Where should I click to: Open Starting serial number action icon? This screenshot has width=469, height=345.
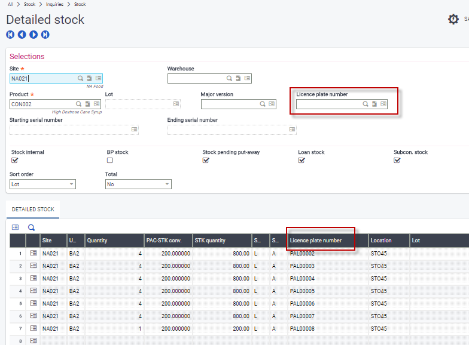click(x=134, y=130)
